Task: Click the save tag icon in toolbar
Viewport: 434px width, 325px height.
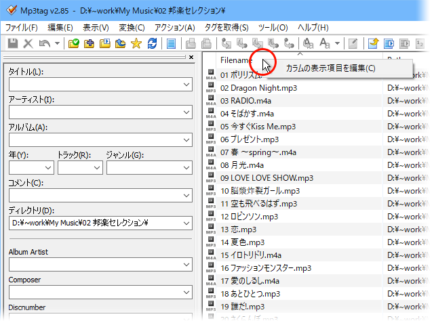Action: point(12,43)
